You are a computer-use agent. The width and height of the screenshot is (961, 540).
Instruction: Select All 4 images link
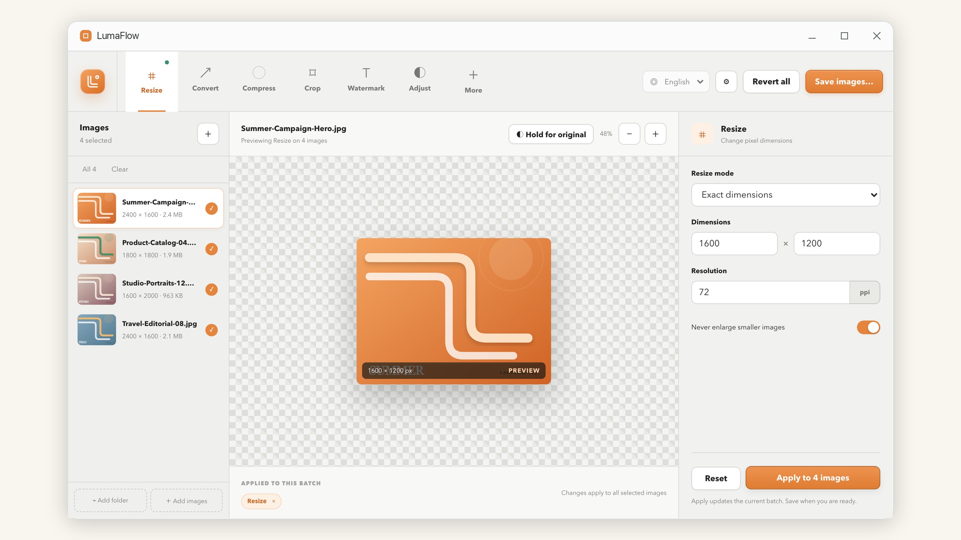coord(89,169)
